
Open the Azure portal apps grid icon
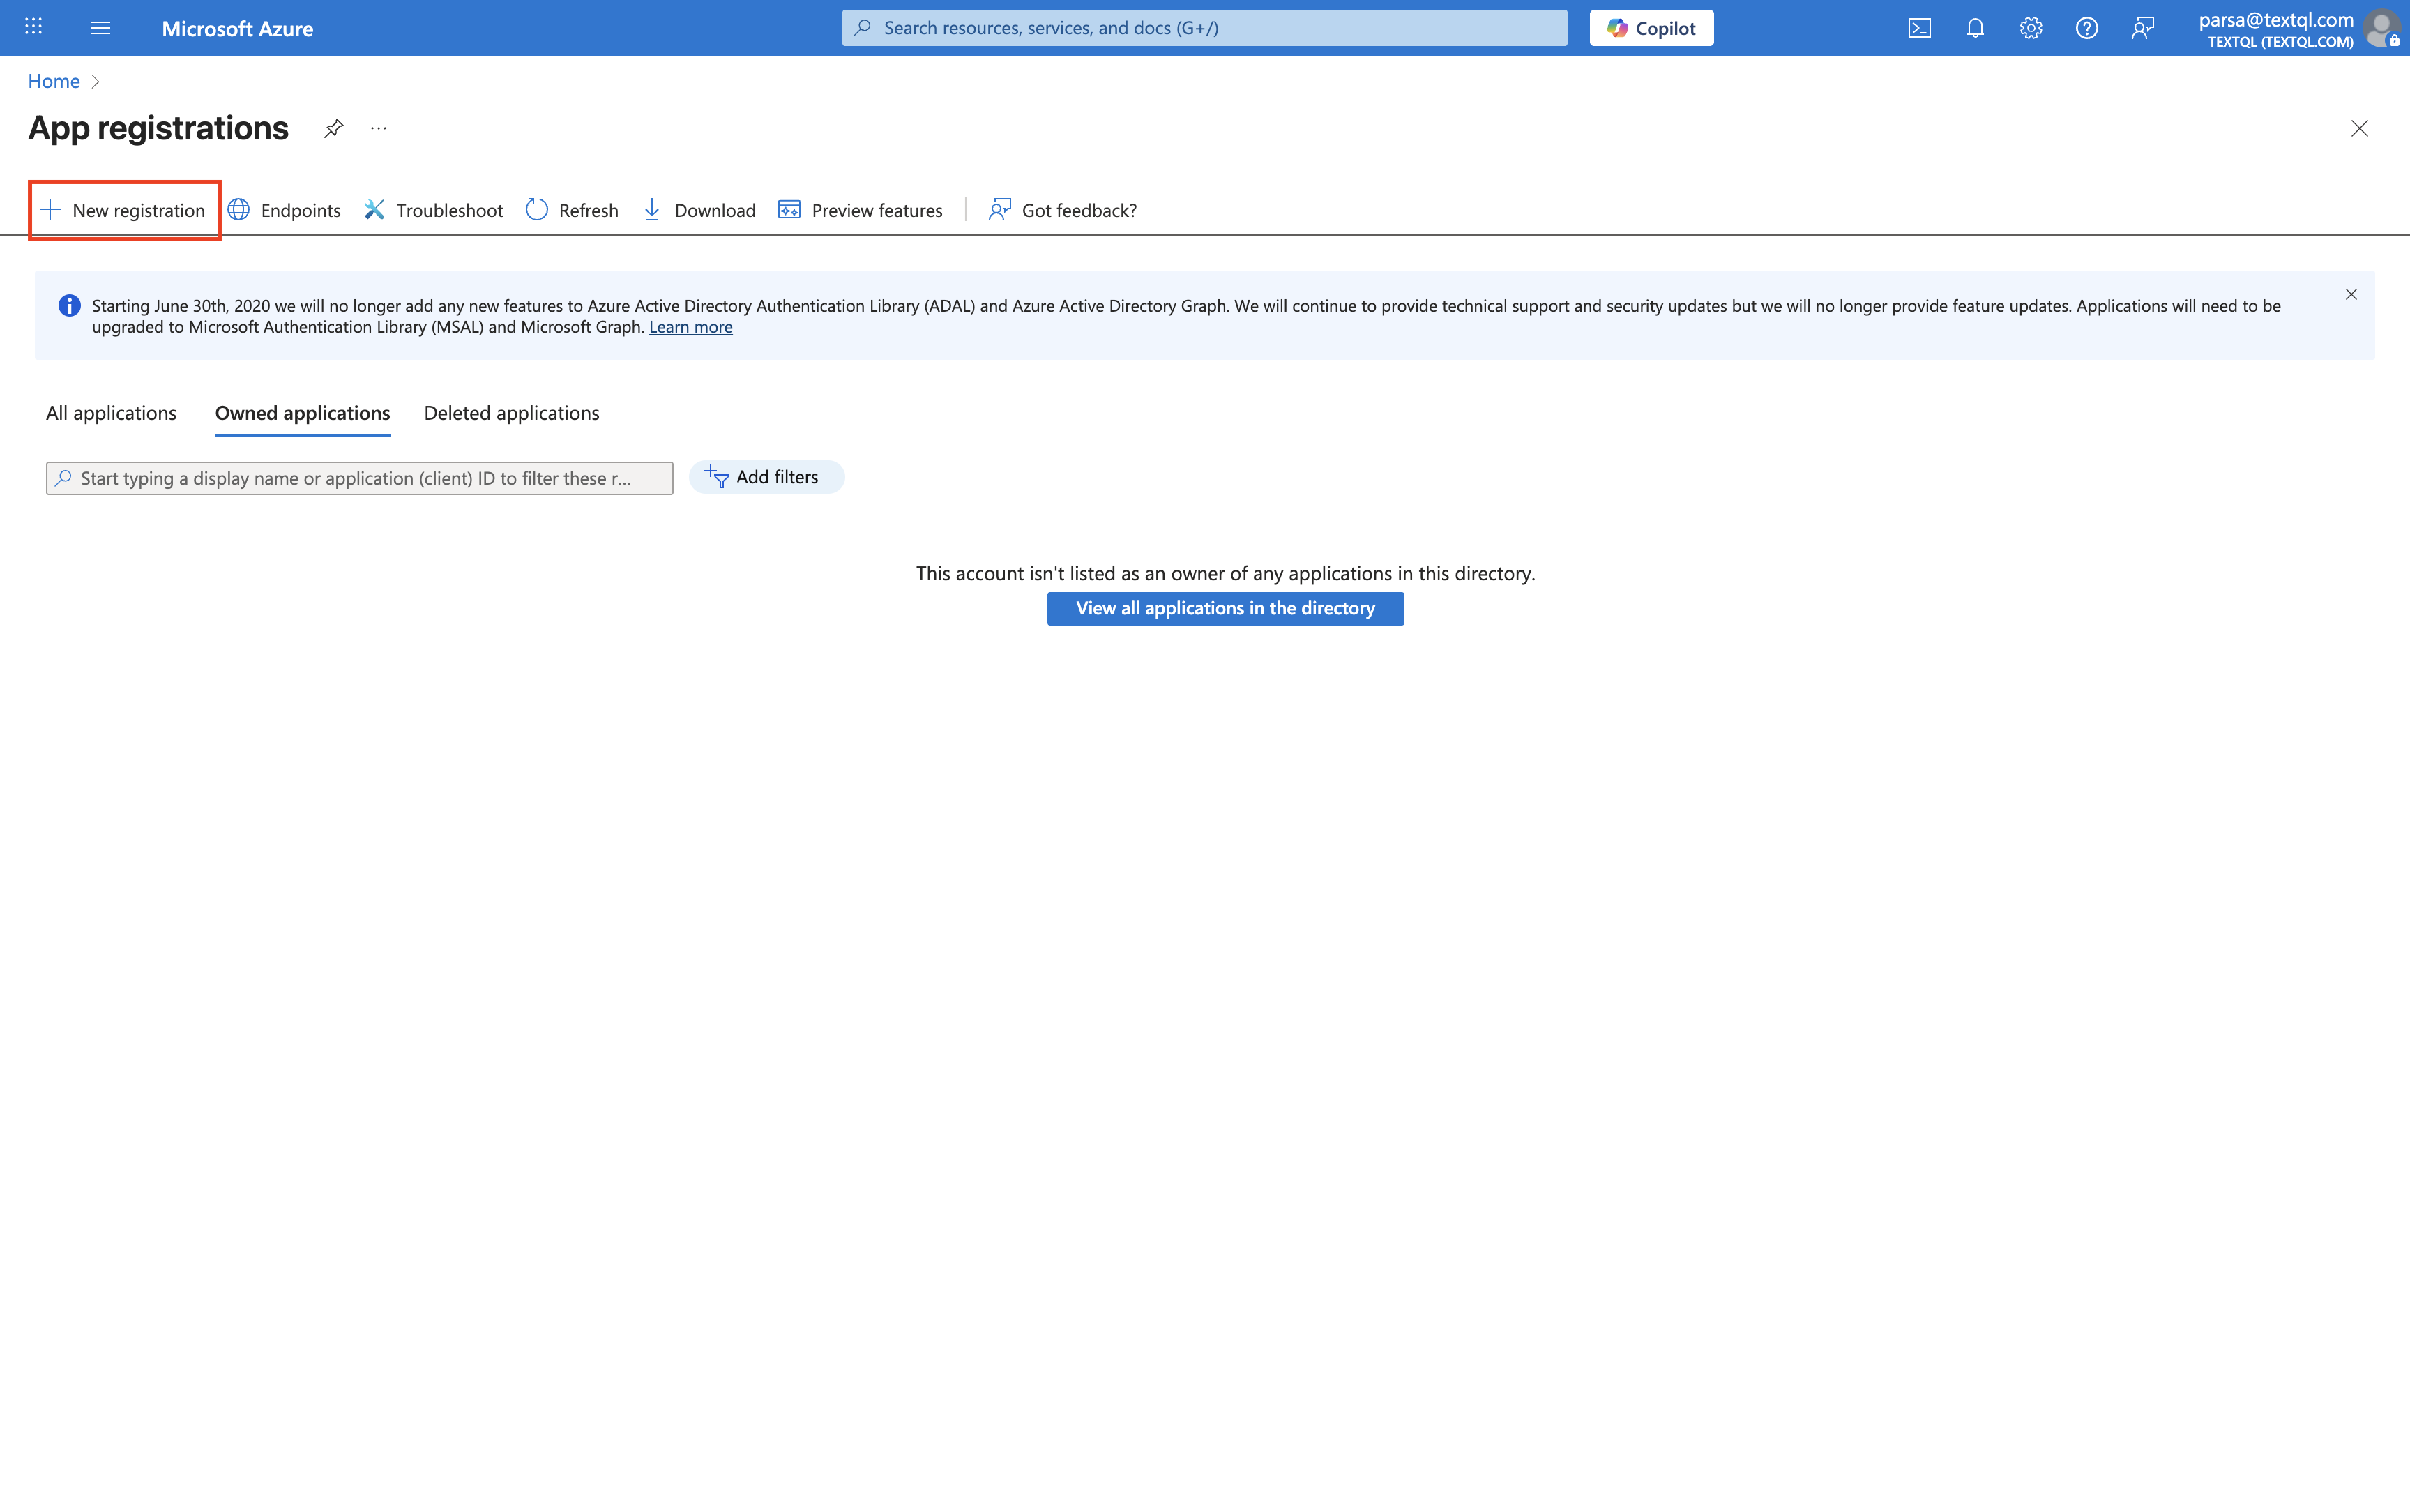pyautogui.click(x=33, y=27)
